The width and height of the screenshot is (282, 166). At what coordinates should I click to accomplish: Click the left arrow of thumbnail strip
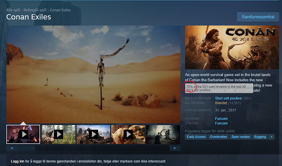[x=12, y=148]
